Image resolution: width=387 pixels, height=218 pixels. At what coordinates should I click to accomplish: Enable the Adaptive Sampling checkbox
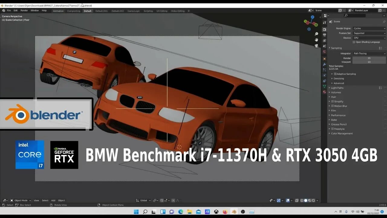pyautogui.click(x=335, y=74)
